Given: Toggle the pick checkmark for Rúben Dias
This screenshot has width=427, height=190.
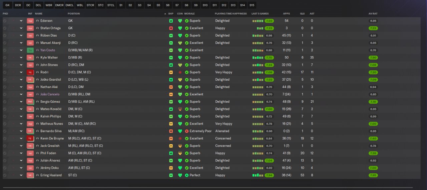Looking at the screenshot, I should [x=5, y=36].
